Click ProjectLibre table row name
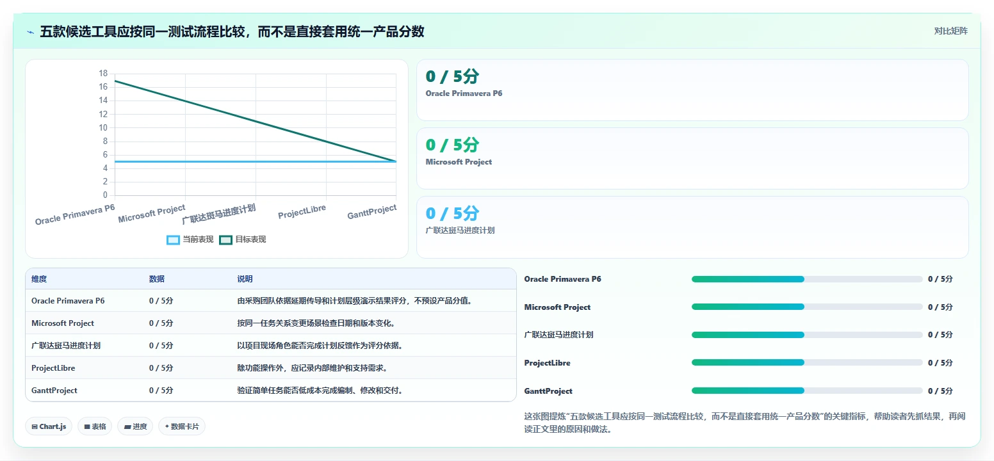 coord(53,368)
